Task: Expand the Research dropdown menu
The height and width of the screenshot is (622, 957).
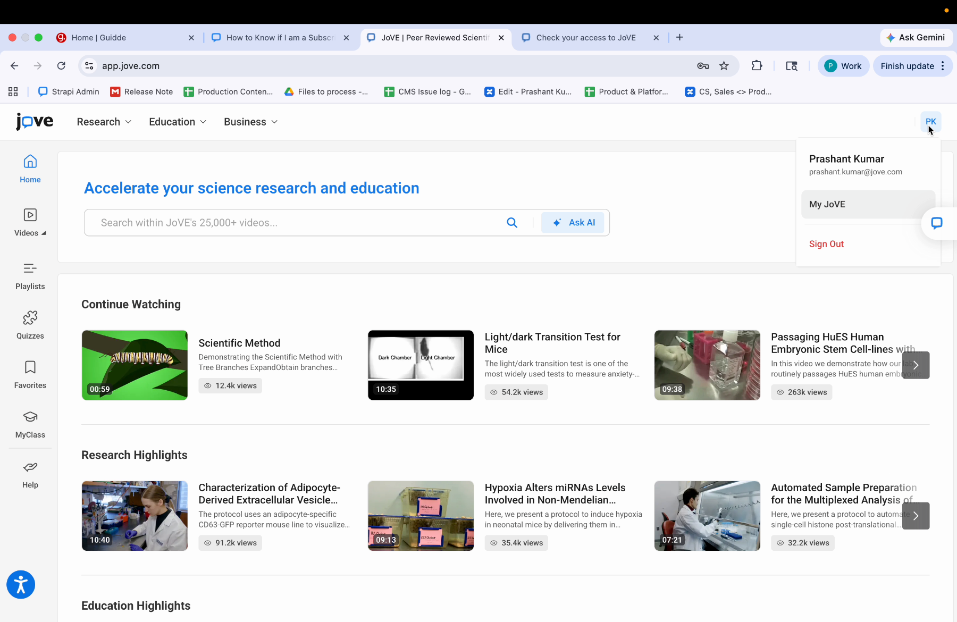Action: tap(104, 122)
